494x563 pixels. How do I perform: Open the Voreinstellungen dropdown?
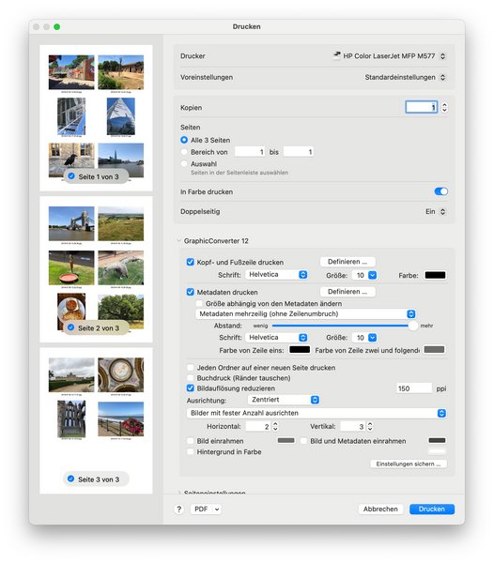coord(406,77)
